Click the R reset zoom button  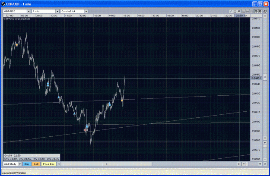pos(265,164)
